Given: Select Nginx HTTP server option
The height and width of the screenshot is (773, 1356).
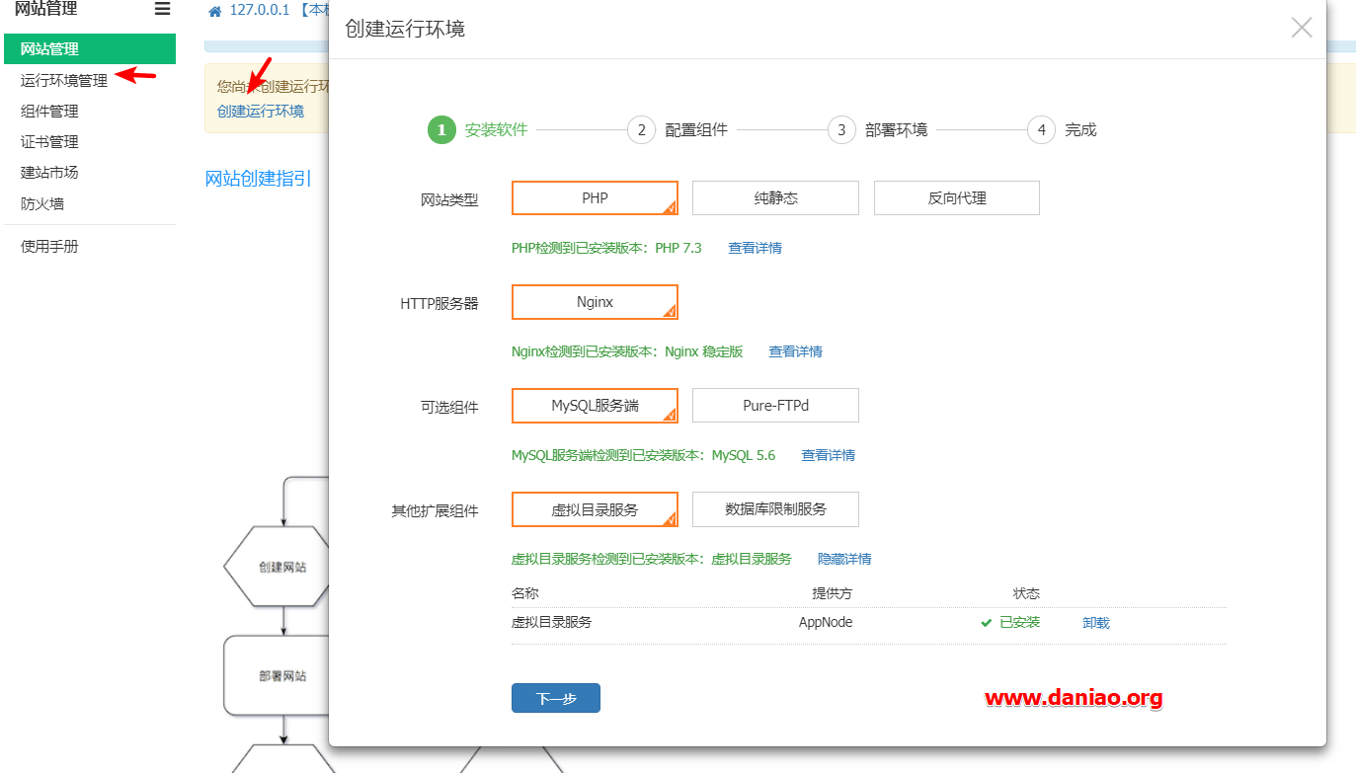Looking at the screenshot, I should (x=595, y=302).
